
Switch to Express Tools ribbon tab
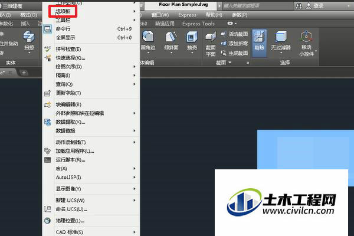pyautogui.click(x=198, y=24)
